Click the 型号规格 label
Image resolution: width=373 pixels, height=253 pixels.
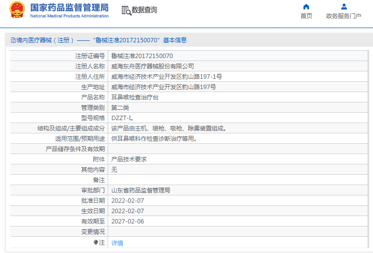coord(93,118)
